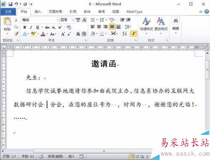The image size is (210, 160).
Task: Apply the yellow text highlight color
Action: (33, 34)
